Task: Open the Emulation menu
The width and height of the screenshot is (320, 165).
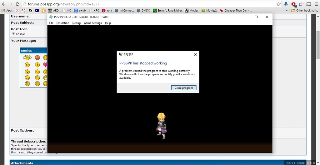Action: click(63, 23)
